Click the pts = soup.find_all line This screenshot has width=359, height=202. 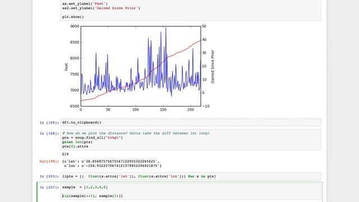point(92,137)
